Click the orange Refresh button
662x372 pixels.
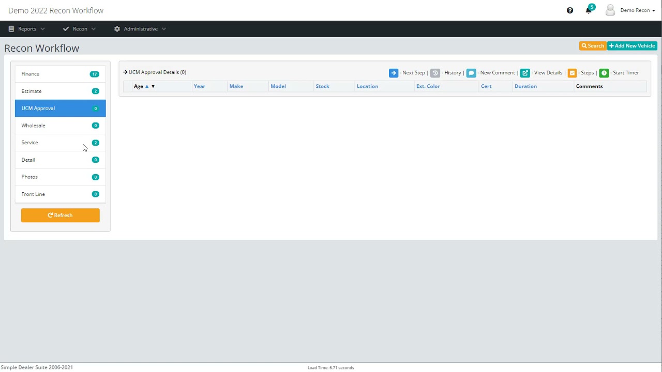(61, 215)
